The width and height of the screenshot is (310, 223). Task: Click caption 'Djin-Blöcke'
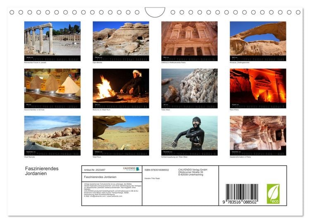[98, 62]
